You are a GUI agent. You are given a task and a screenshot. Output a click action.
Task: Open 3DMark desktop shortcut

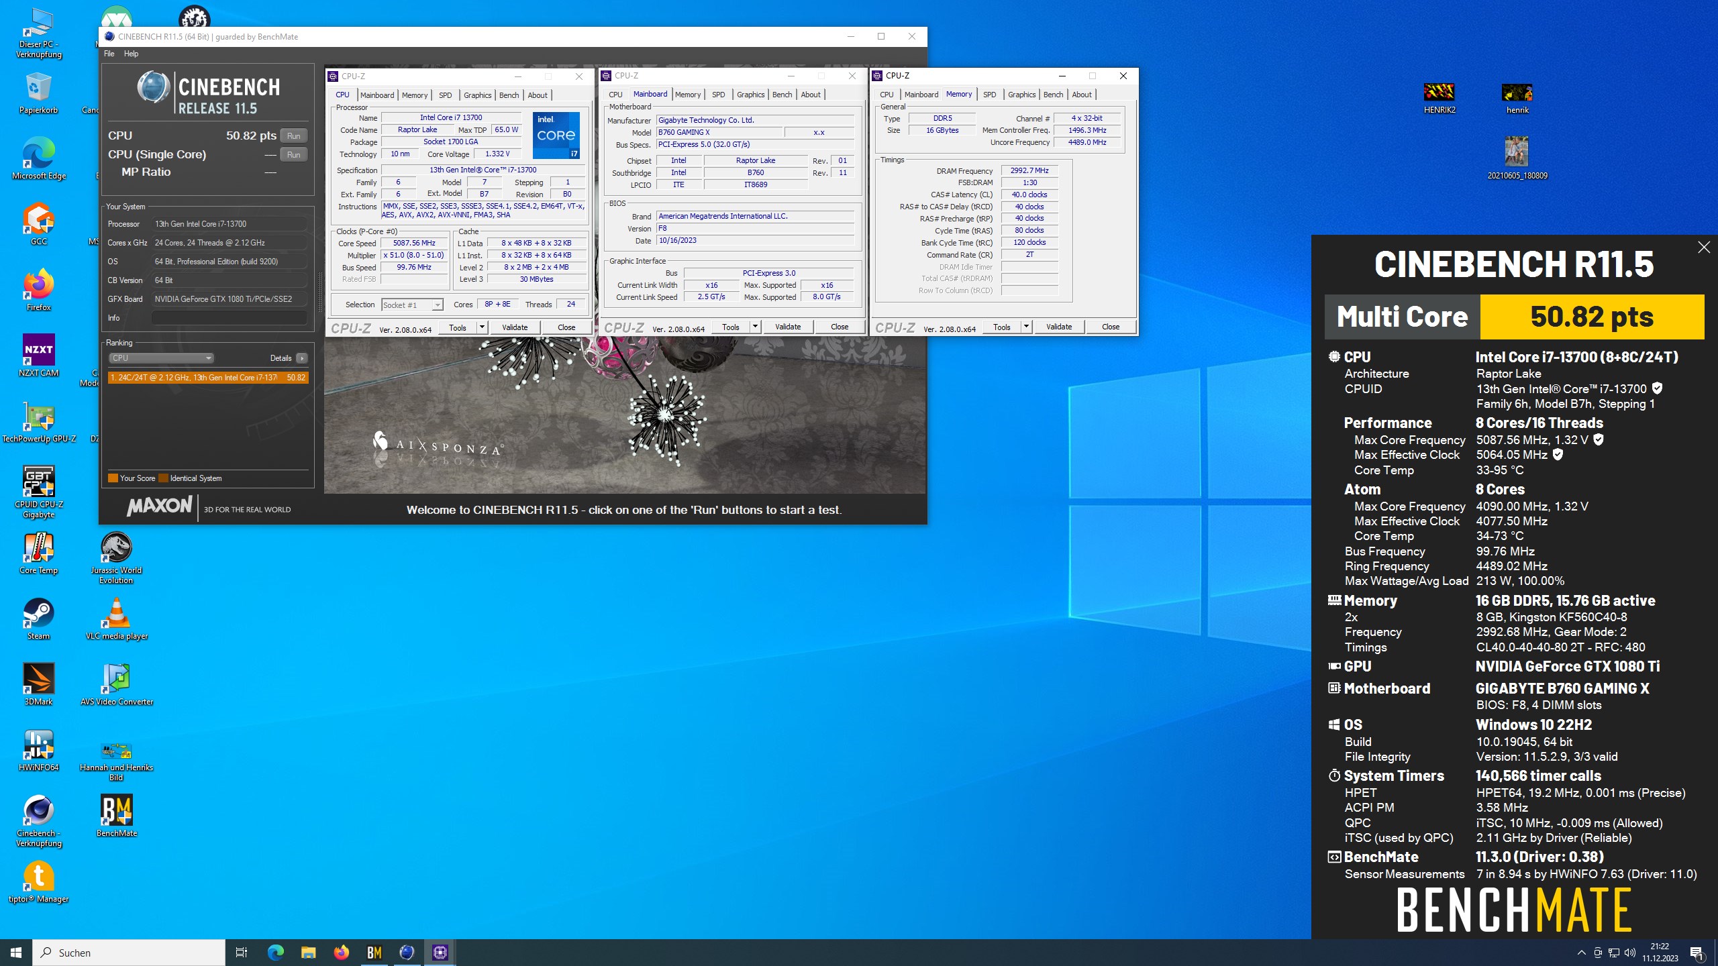point(38,685)
